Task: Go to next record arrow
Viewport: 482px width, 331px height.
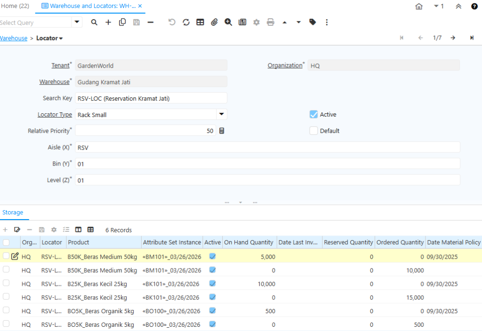Action: [452, 38]
